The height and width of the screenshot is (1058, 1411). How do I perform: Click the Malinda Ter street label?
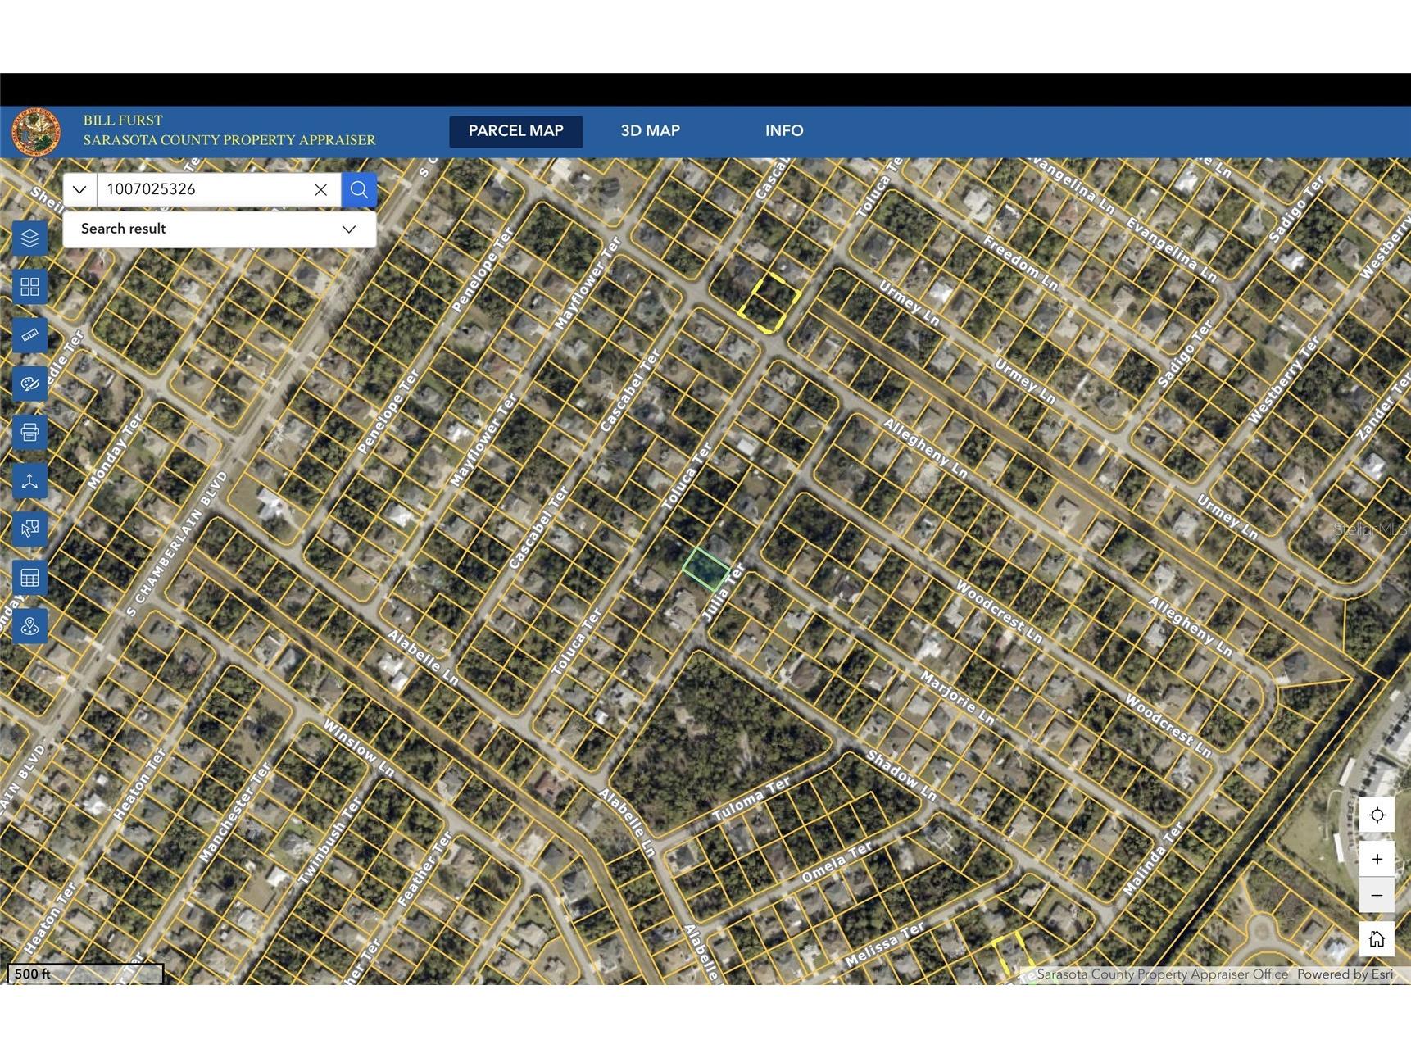click(1153, 859)
